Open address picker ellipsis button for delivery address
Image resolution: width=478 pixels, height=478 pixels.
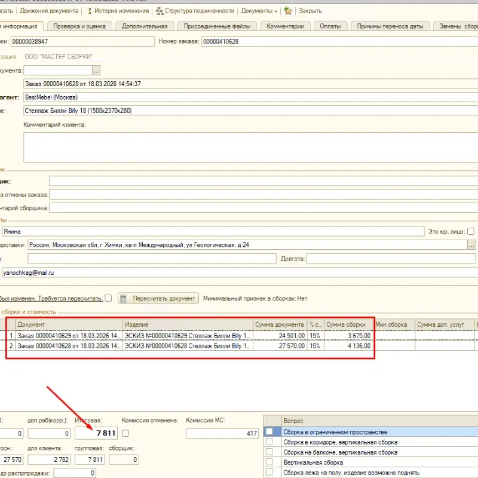click(x=471, y=245)
